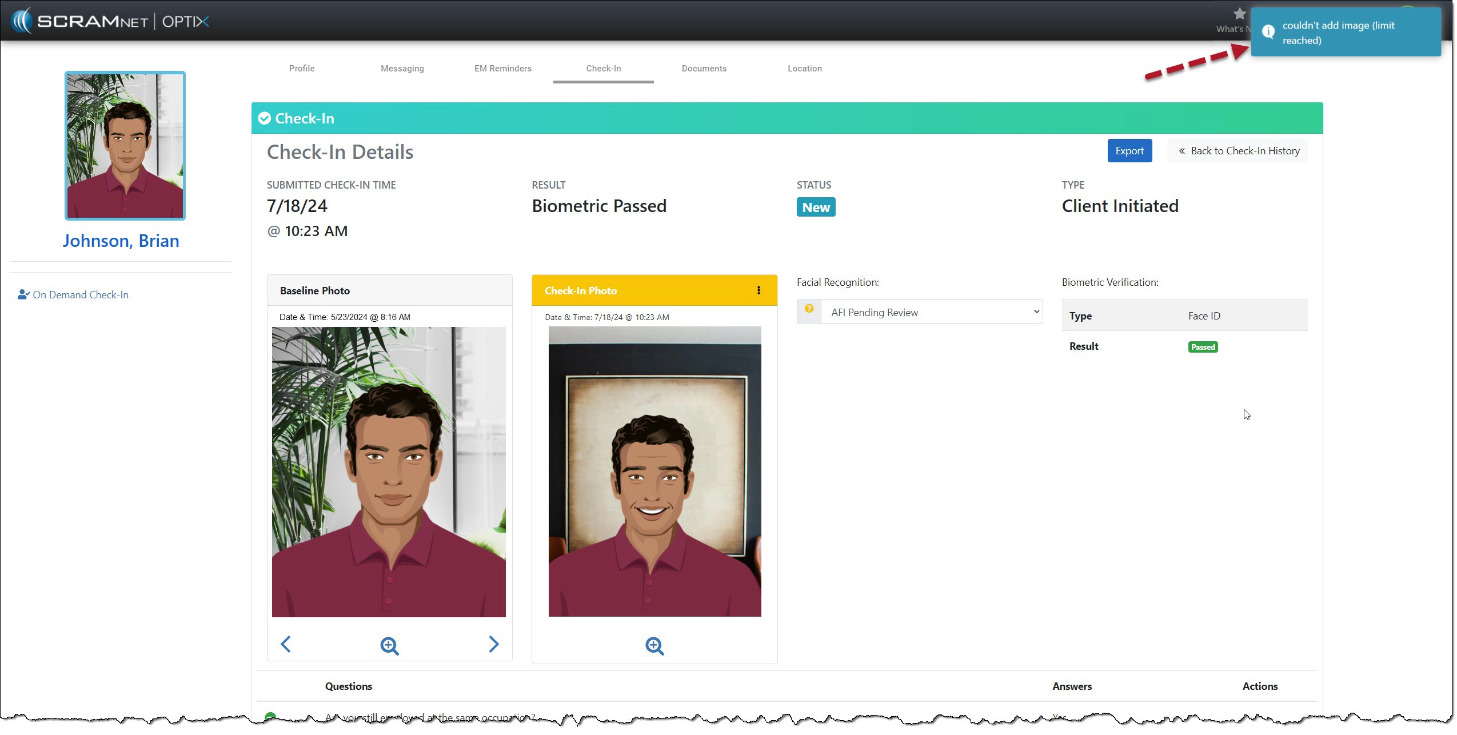Zoom in on the Baseline Photo magnifier

click(389, 646)
